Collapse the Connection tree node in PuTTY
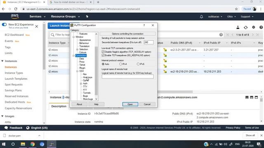Viewport: 264px width, 148px height. pos(73,55)
